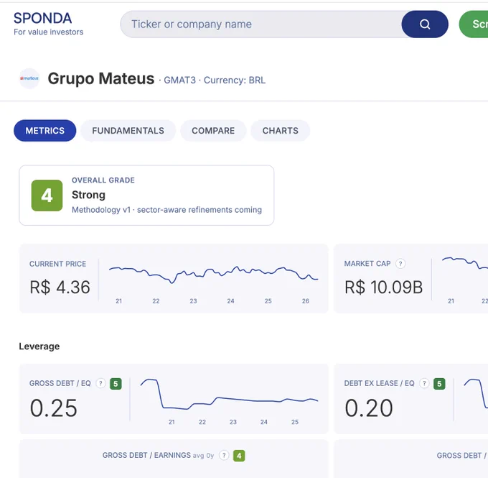The width and height of the screenshot is (488, 478).
Task: Click the Methodology v1 note text
Action: 166,210
